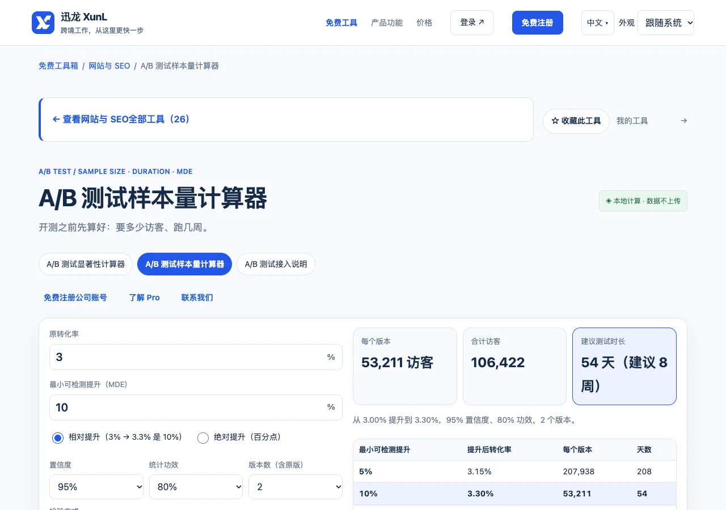Image resolution: width=726 pixels, height=510 pixels.
Task: Open the 置信度 95% dropdown
Action: tap(96, 487)
